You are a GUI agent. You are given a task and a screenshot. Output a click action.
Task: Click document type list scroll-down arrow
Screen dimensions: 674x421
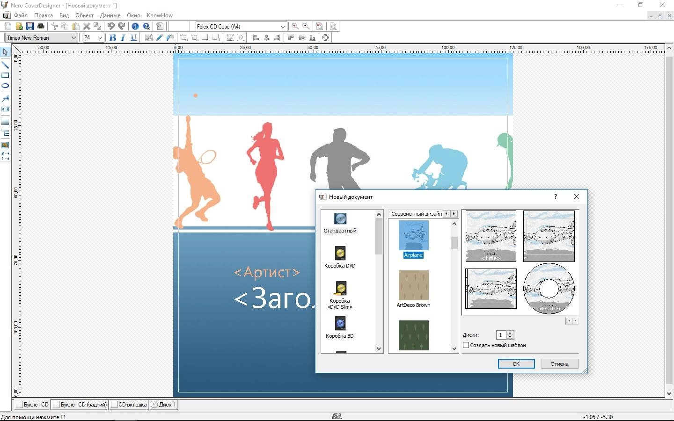click(379, 349)
